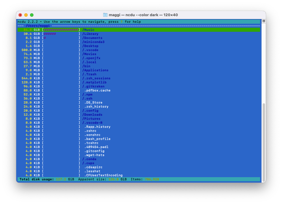Minimize the window using the yellow button
The width and height of the screenshot is (282, 204).
point(26,15)
